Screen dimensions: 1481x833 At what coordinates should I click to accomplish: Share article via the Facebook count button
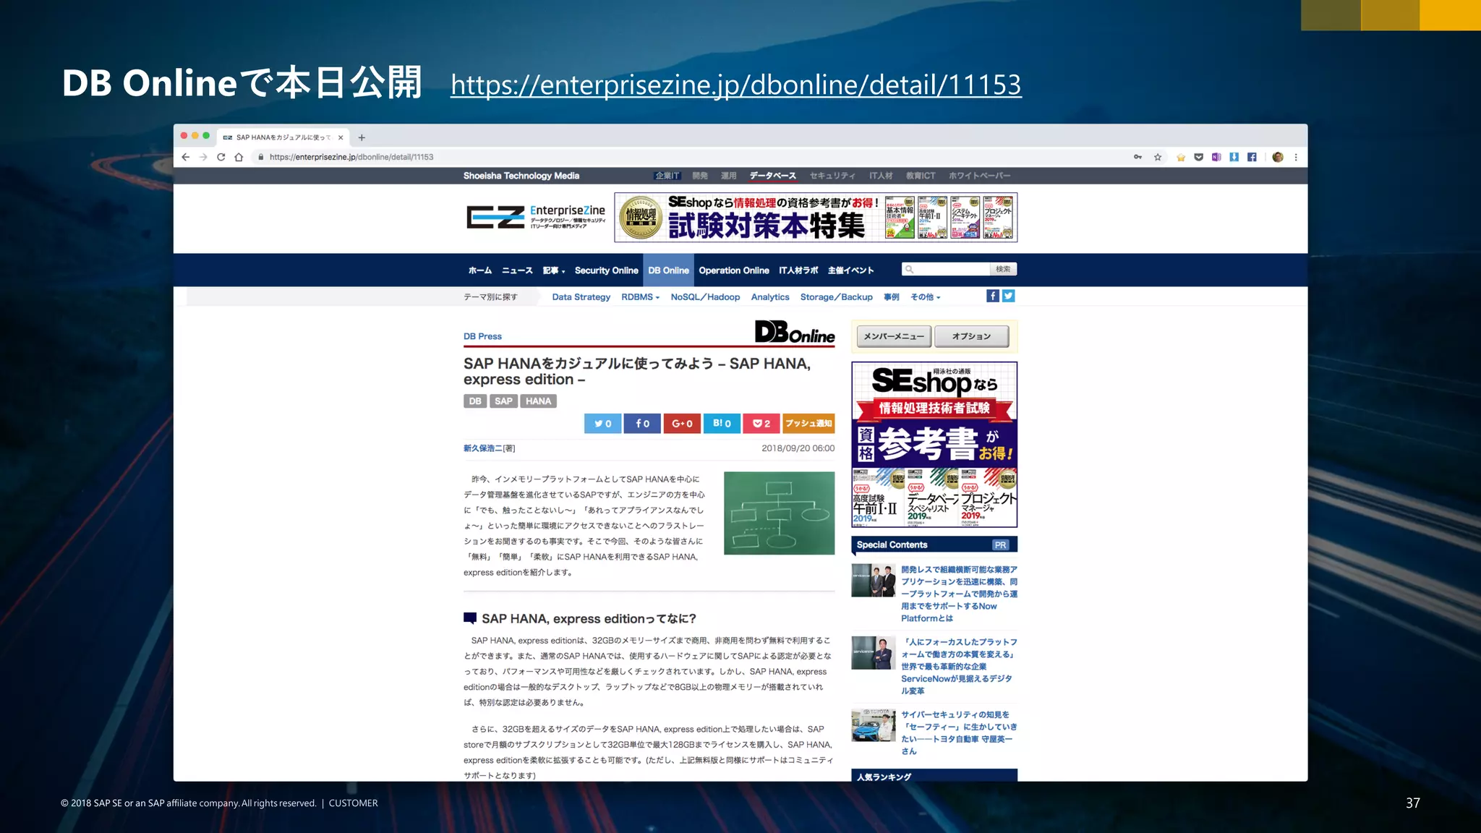click(642, 424)
